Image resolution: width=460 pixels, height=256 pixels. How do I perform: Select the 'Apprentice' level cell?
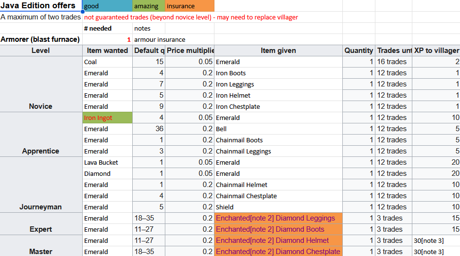[41, 135]
